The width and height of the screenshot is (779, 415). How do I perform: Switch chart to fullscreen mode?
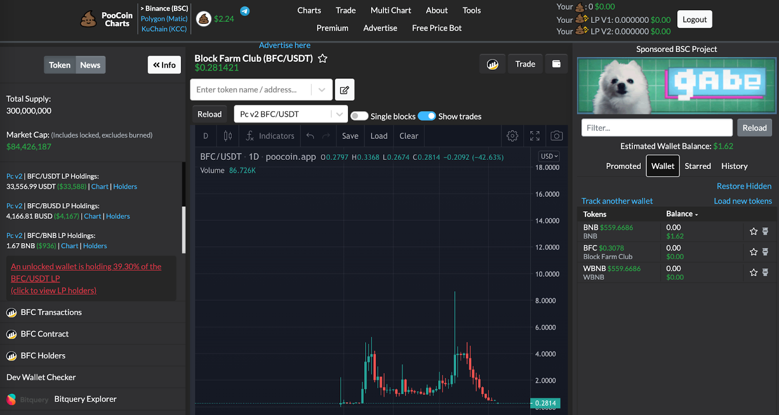coord(535,136)
